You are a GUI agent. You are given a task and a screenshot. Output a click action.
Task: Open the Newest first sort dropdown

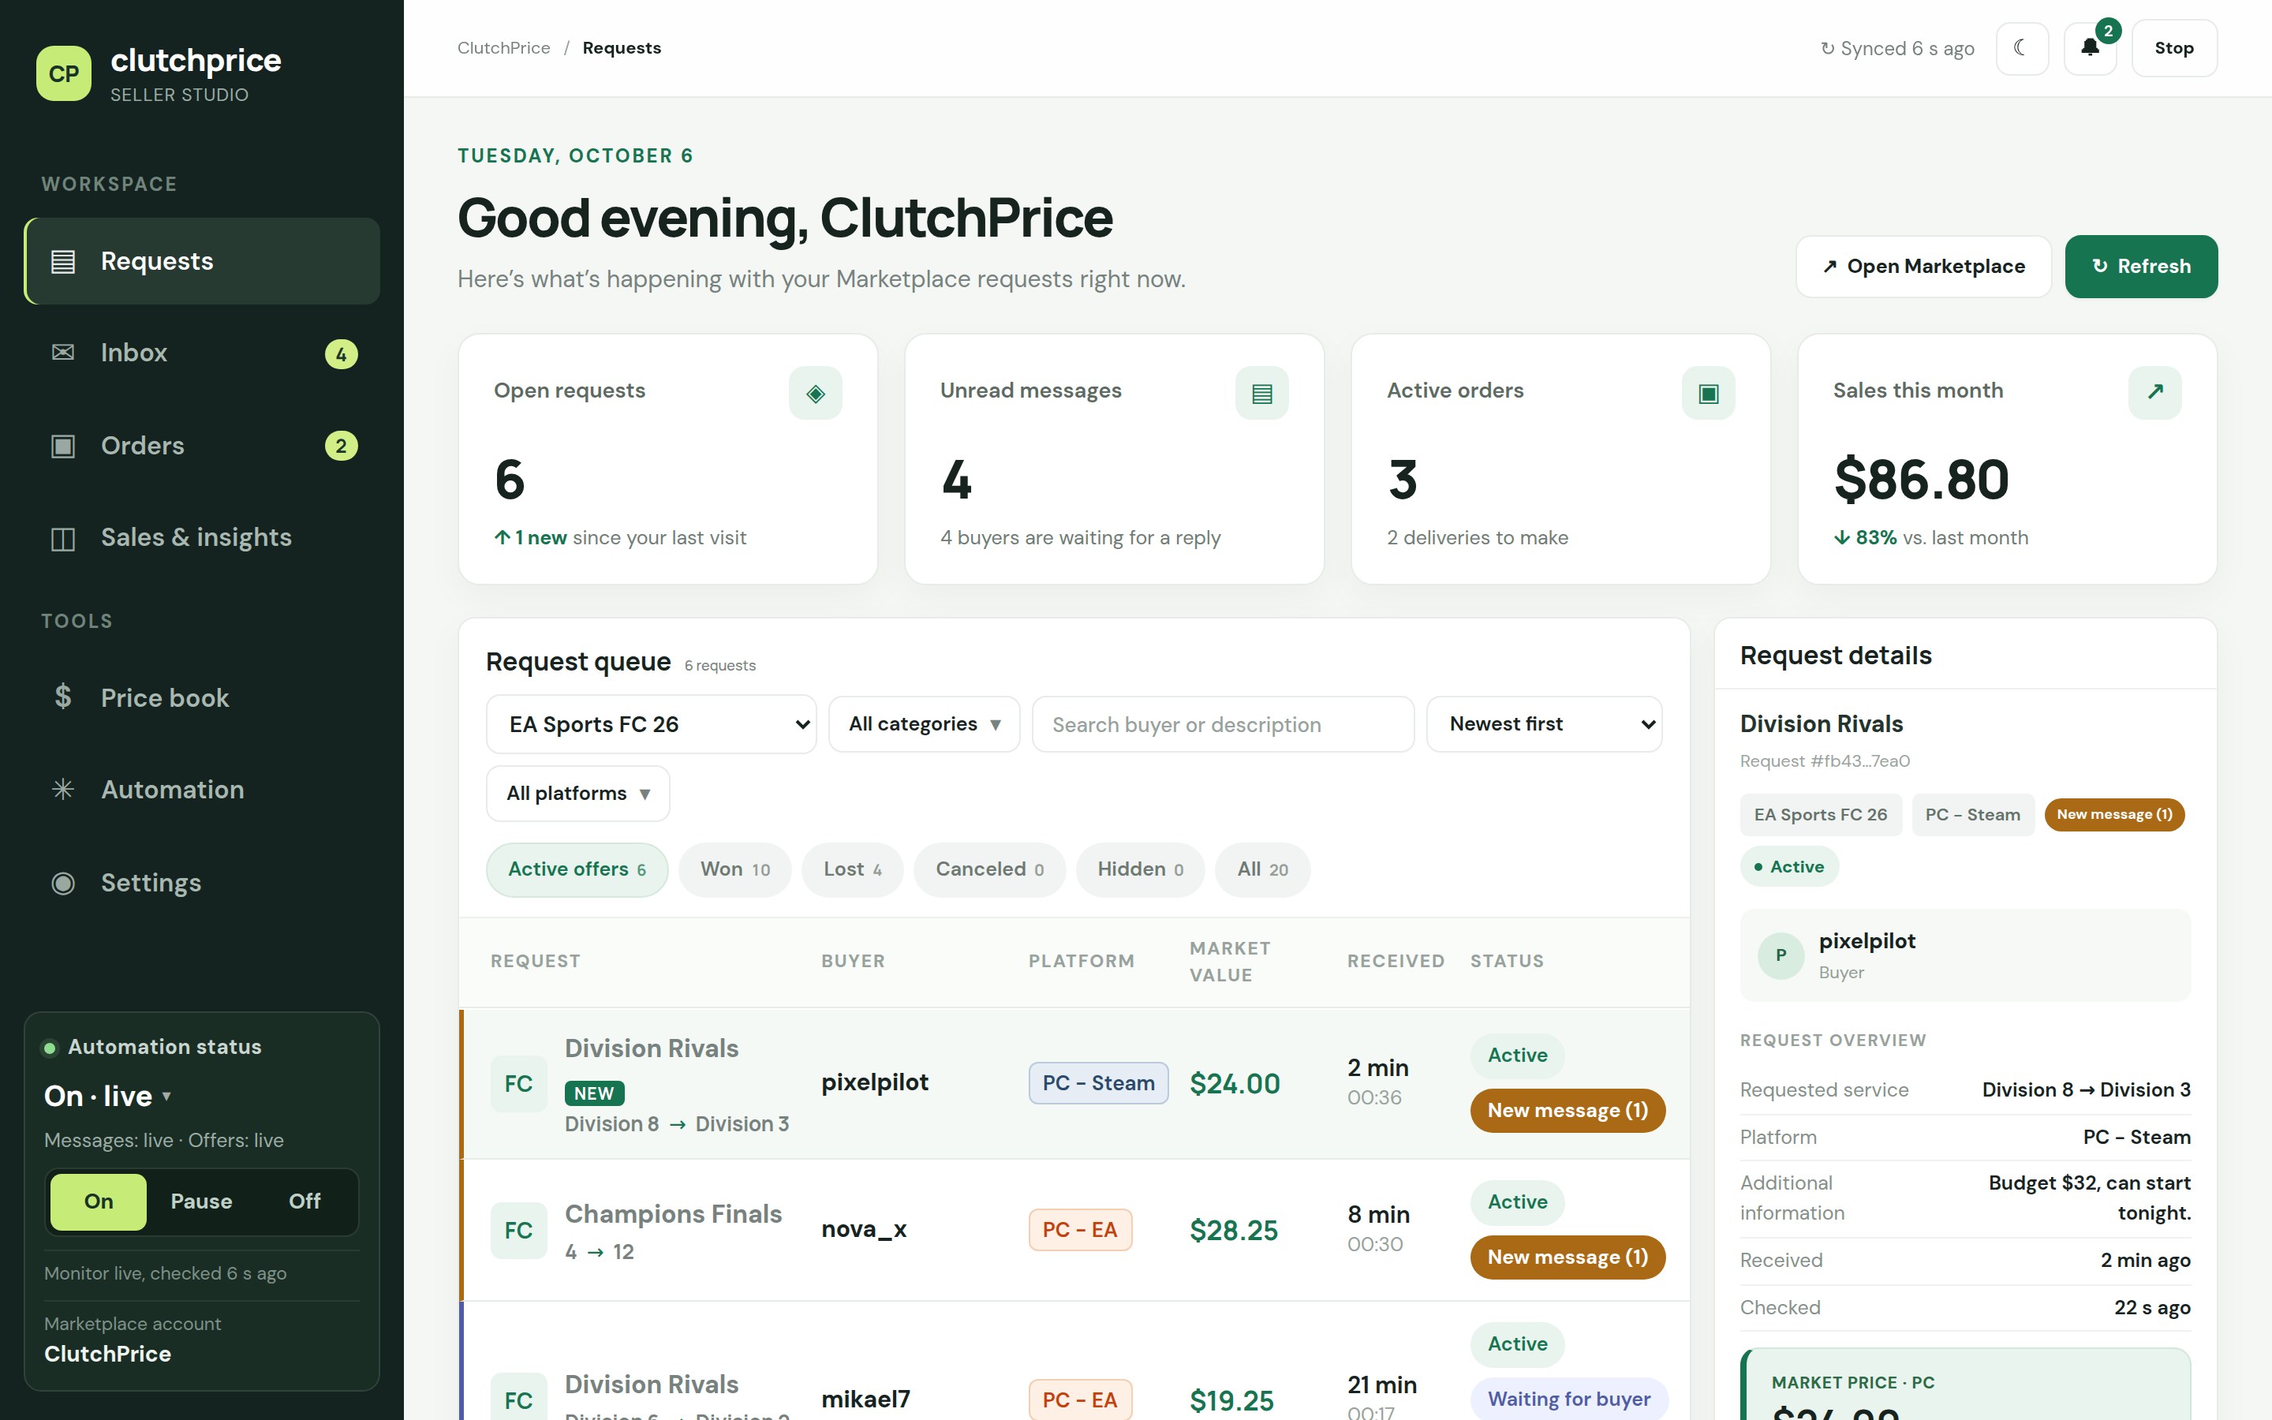pos(1543,724)
